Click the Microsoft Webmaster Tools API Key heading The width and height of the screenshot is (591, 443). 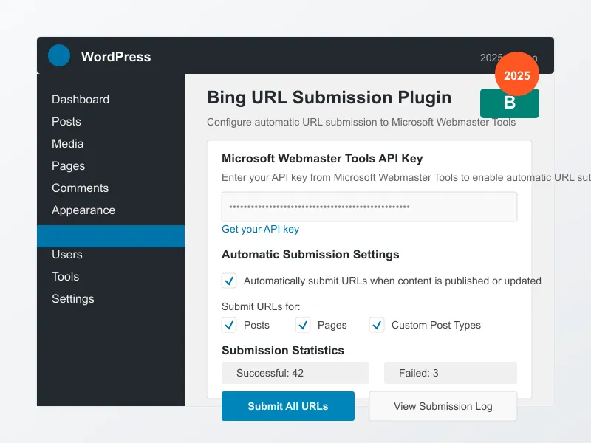click(322, 159)
